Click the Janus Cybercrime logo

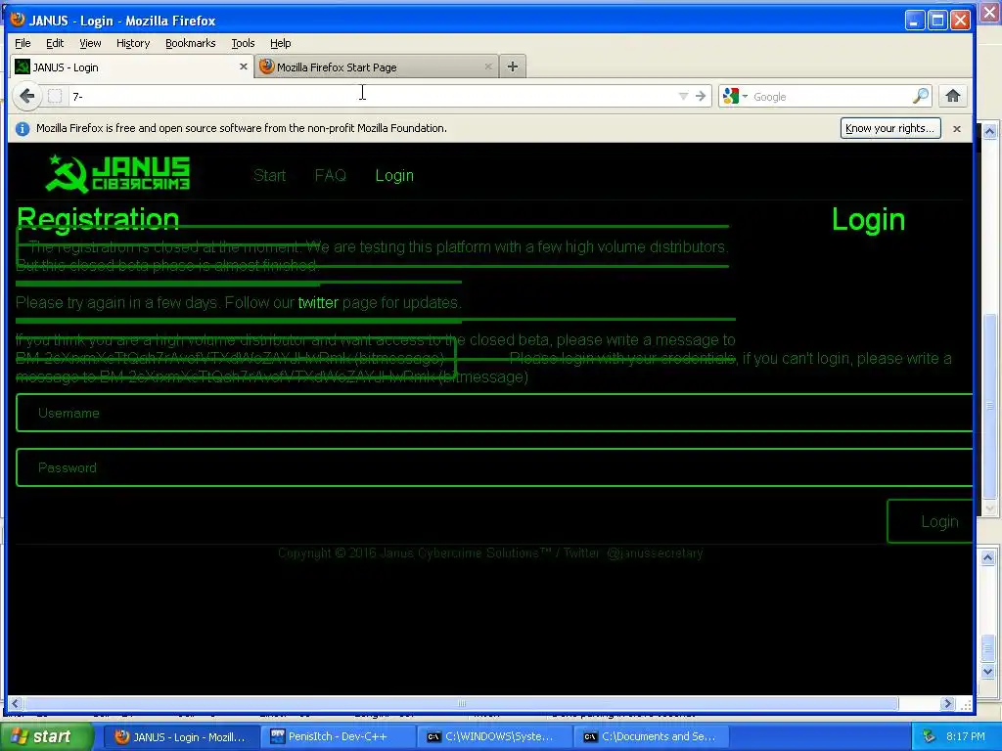(x=118, y=173)
